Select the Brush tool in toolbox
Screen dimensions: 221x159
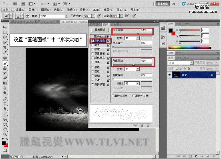pyautogui.click(x=5, y=63)
